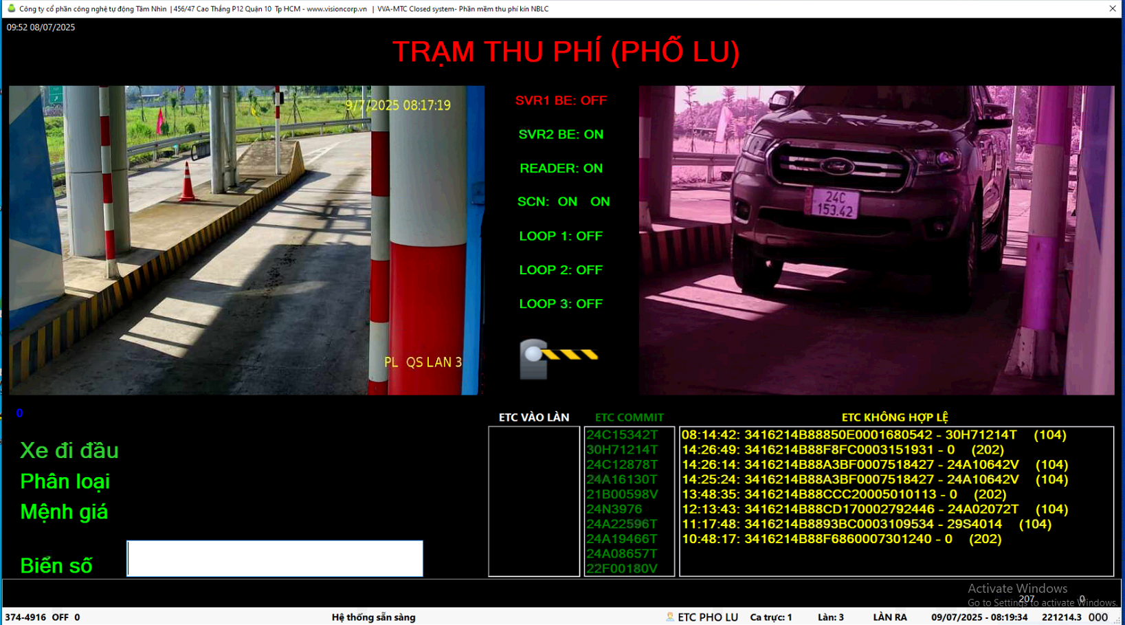Screen dimensions: 1125x625
Task: Close the VVA-MTC toll application window
Action: coord(1112,9)
